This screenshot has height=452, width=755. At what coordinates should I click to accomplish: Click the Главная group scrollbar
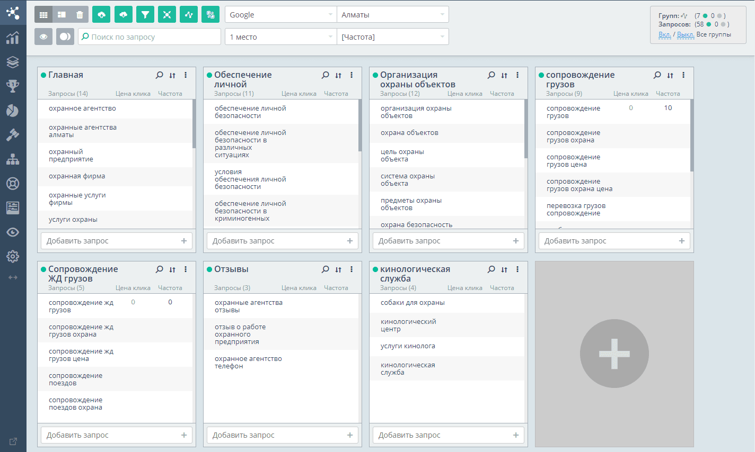point(194,124)
